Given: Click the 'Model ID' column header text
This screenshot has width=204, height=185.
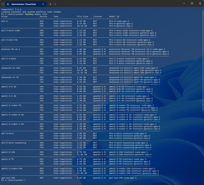Looking at the screenshot, I should (114, 16).
